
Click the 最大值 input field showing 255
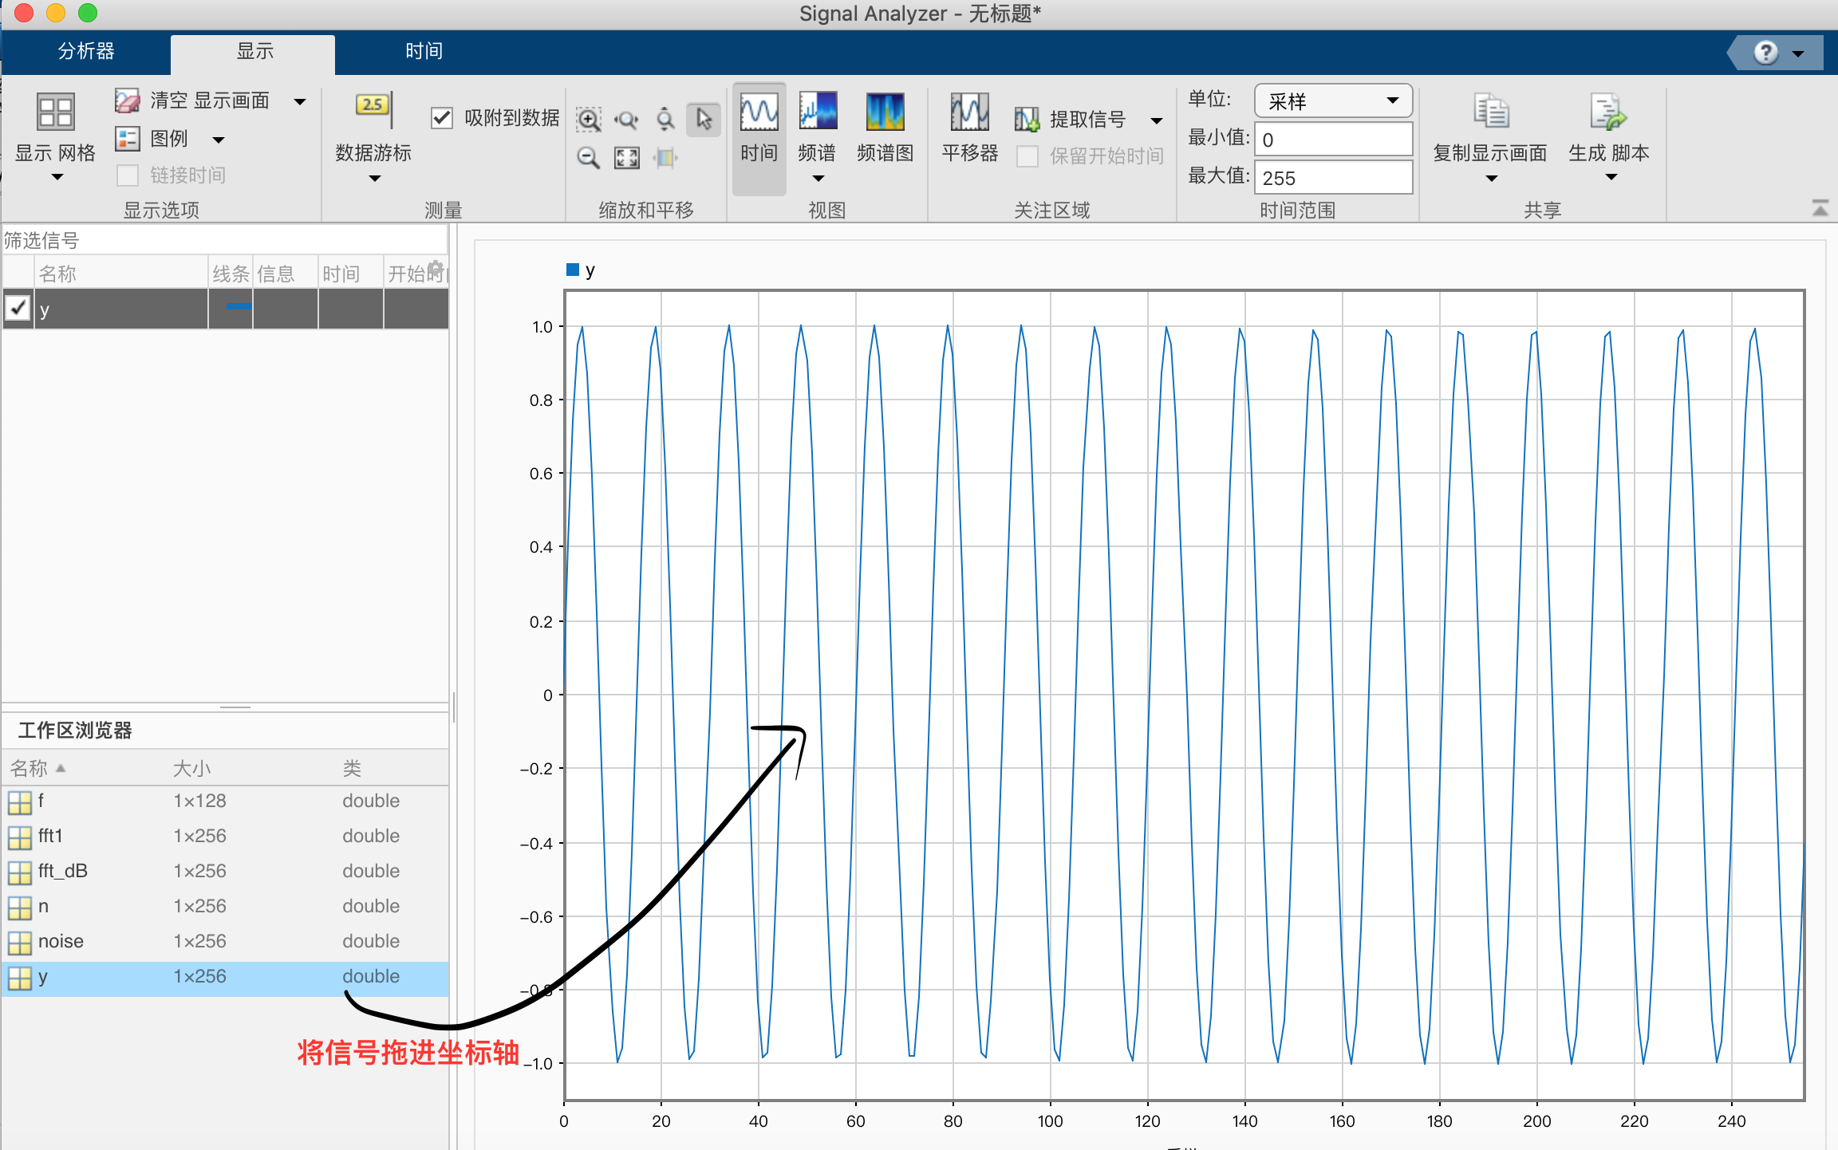click(1333, 177)
